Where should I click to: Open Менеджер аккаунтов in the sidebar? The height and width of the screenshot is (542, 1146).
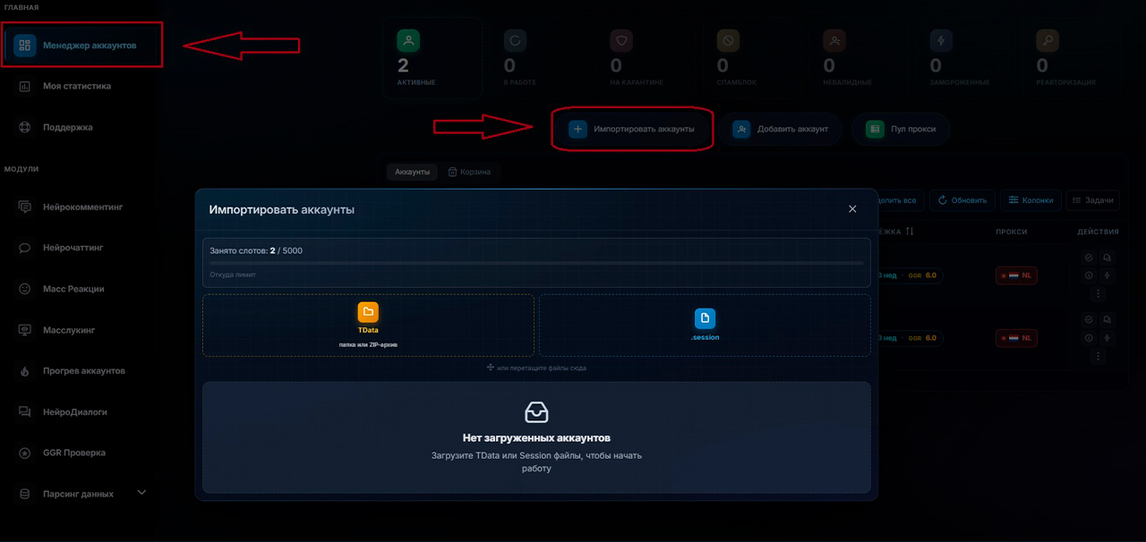point(82,45)
